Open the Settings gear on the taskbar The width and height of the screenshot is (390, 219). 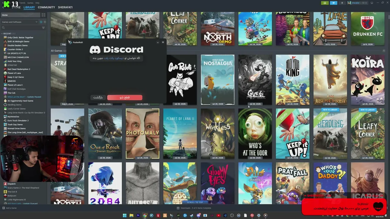point(259,215)
